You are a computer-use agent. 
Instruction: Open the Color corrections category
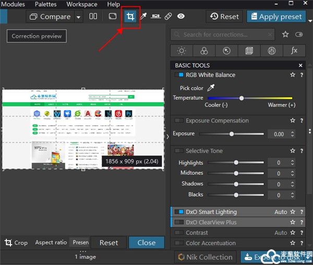(x=204, y=51)
